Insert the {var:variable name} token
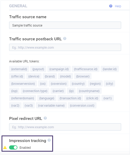This screenshot has height=155, width=130. click(51, 105)
